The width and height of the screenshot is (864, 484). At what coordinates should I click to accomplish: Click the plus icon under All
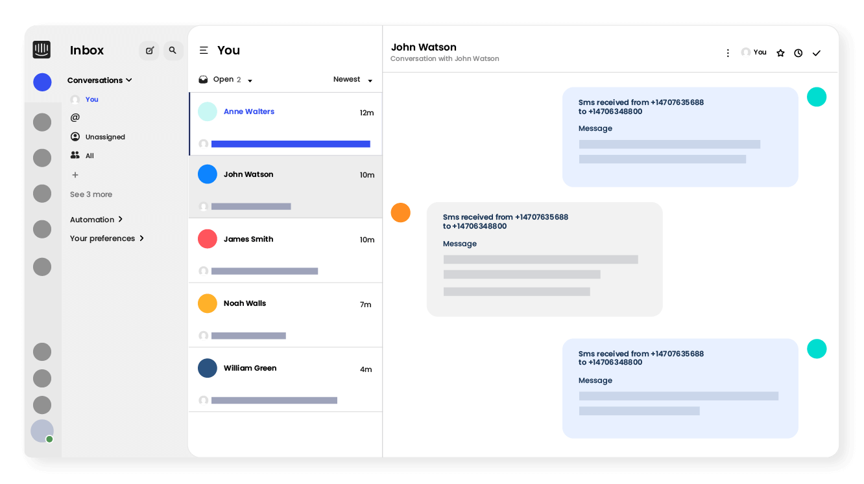(75, 175)
